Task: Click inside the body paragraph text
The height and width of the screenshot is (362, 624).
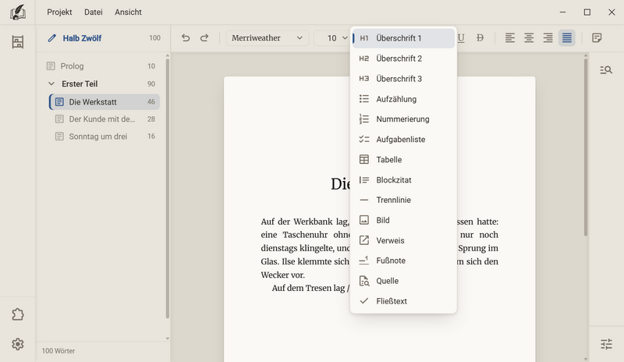Action: pos(305,248)
